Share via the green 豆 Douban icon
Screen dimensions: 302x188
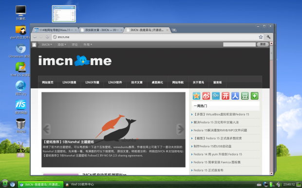245,96
